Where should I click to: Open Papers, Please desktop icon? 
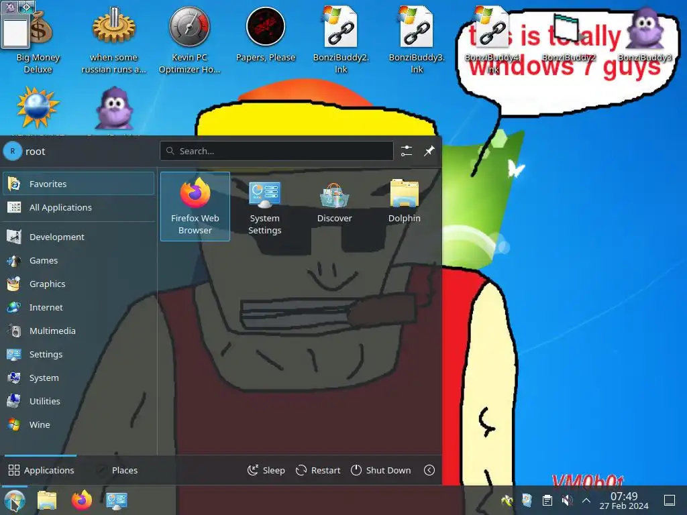coord(266,35)
